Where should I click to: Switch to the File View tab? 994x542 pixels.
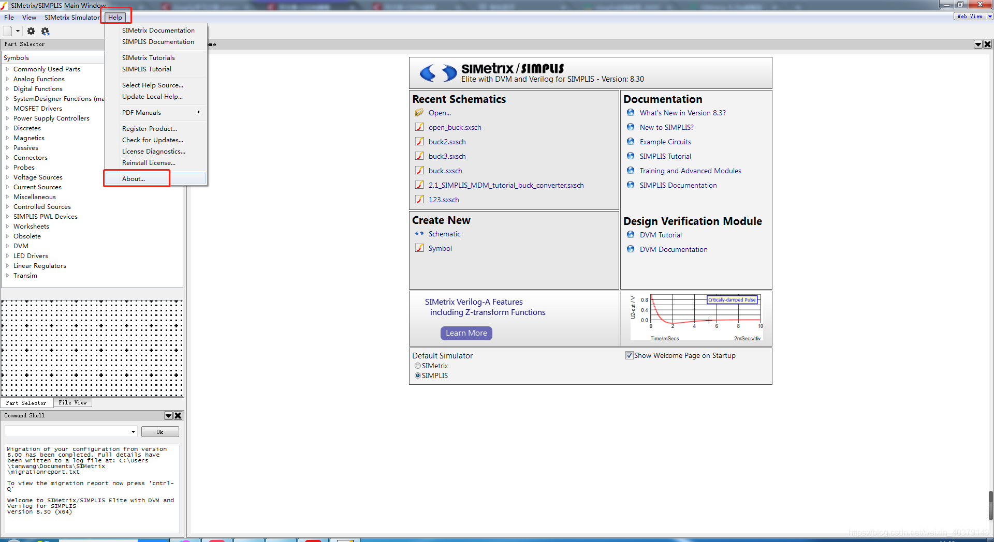[x=72, y=402]
